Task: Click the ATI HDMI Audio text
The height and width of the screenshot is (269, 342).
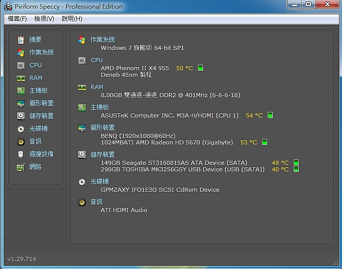Action: point(124,210)
